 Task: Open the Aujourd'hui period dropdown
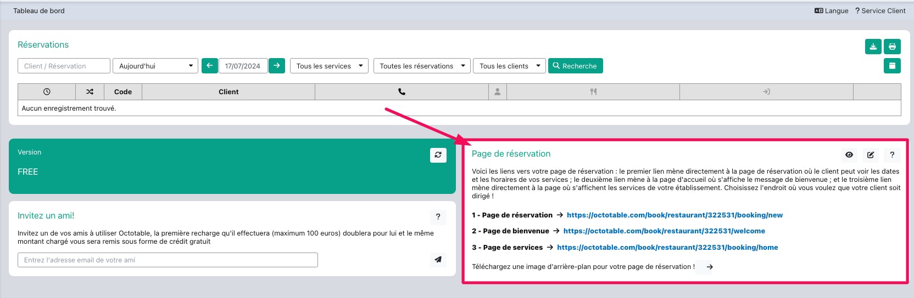[x=155, y=66]
